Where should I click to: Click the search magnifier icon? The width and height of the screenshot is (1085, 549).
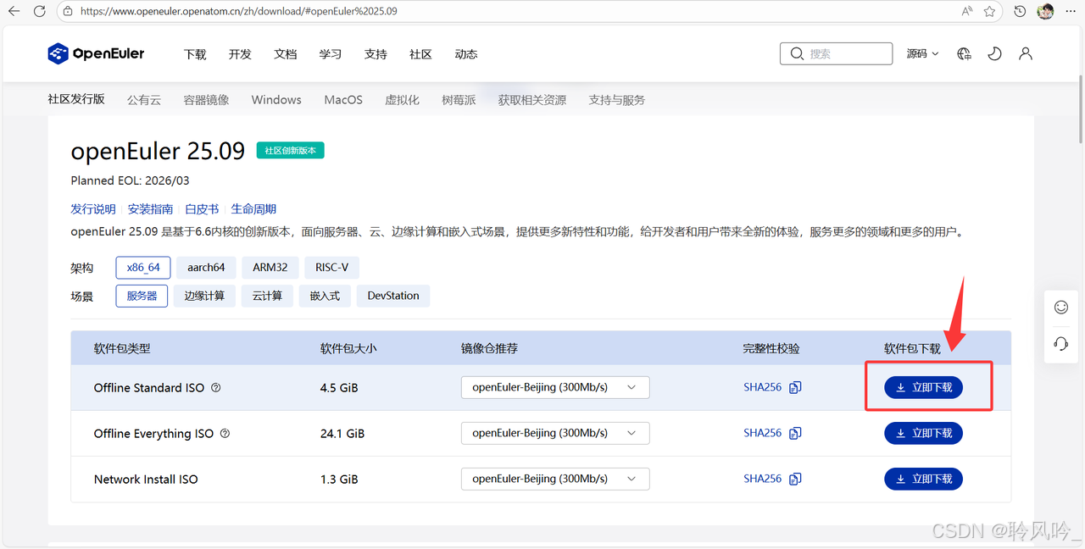pos(797,53)
